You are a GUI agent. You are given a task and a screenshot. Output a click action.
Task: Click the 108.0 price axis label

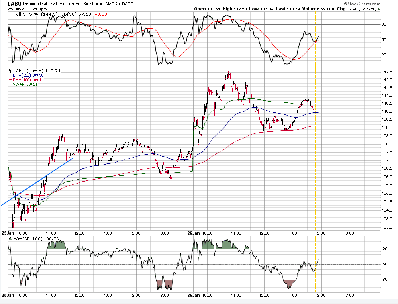(x=387, y=144)
